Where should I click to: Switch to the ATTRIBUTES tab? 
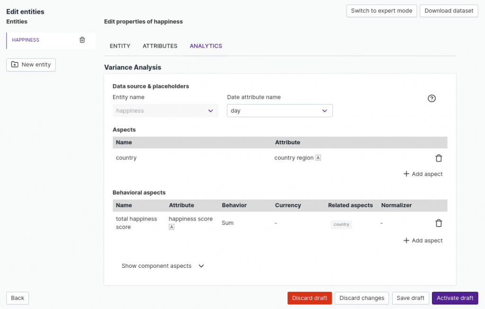click(160, 46)
